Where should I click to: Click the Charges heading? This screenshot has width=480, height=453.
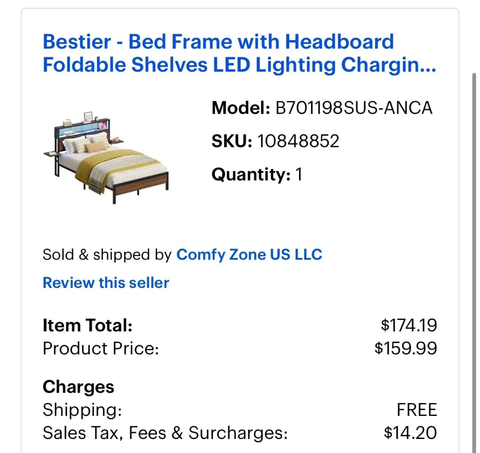[78, 387]
